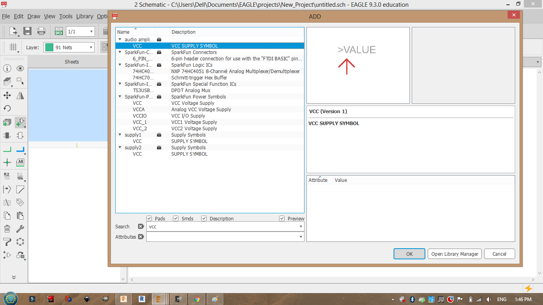Click the Add Part tool icon

click(20, 122)
